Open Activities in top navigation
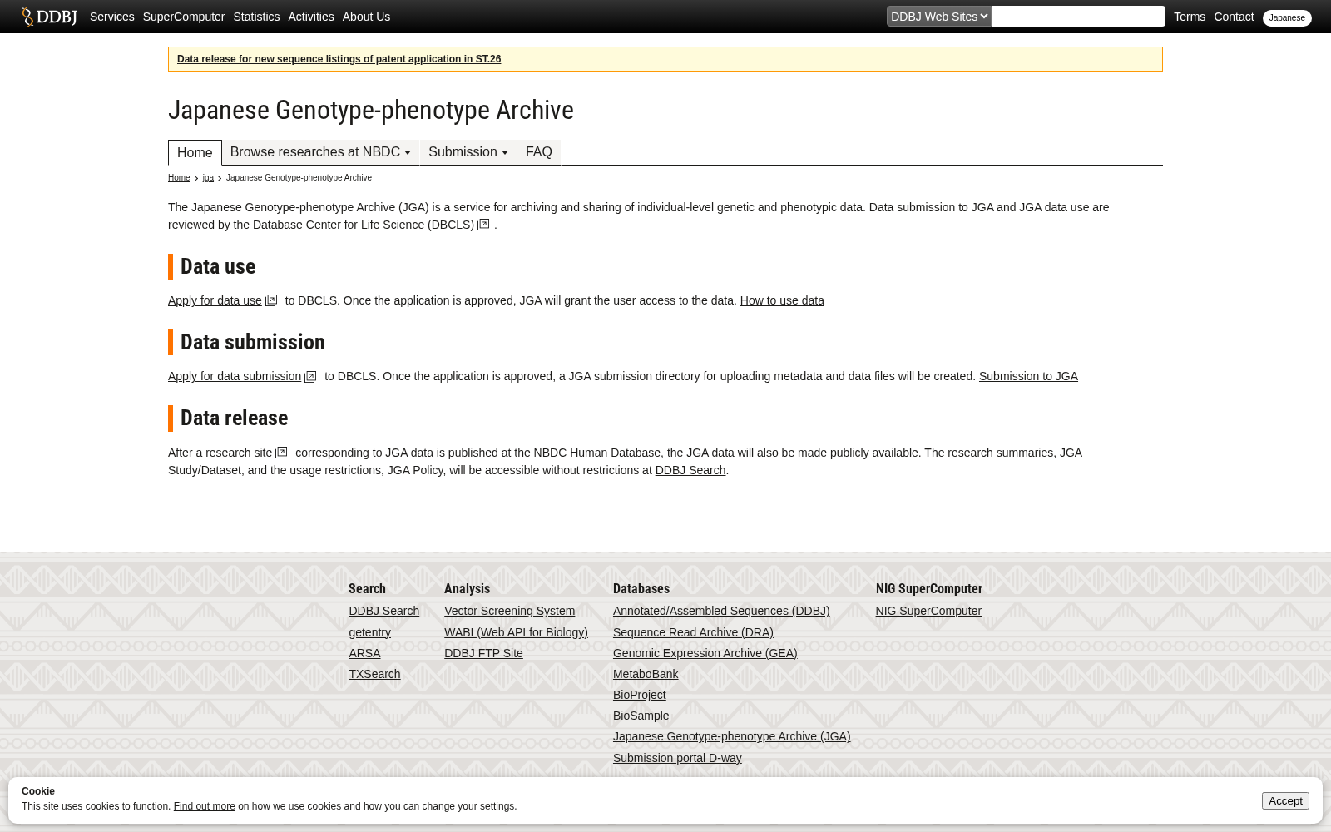 311,17
